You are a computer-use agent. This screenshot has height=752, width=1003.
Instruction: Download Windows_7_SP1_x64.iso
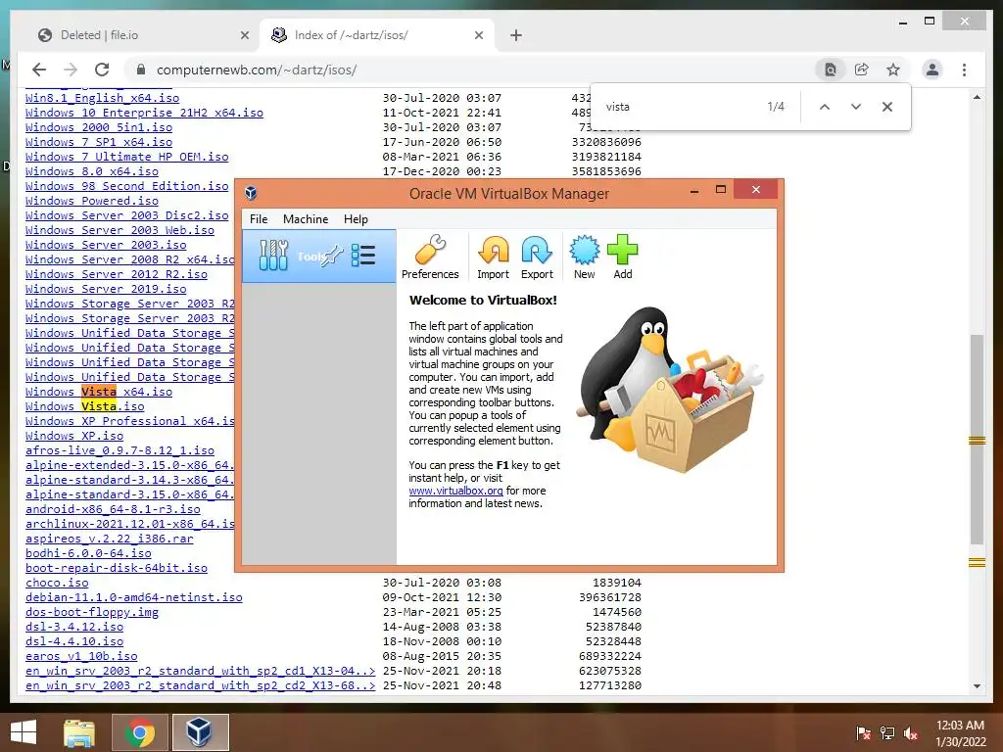pyautogui.click(x=99, y=142)
